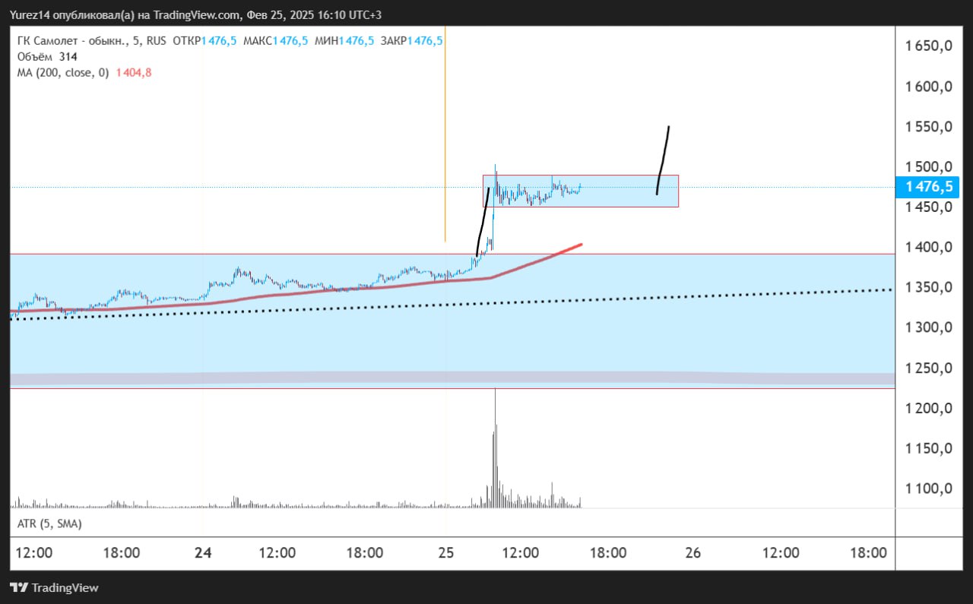Screen dimensions: 973x604
Task: Click the 18:00 time label after date 26
Action: coord(869,553)
